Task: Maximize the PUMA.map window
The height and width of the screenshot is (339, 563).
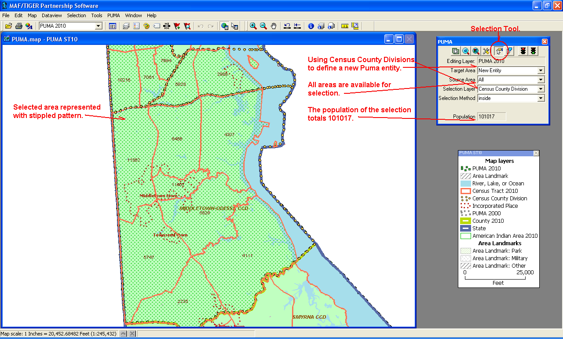Action: pos(399,39)
